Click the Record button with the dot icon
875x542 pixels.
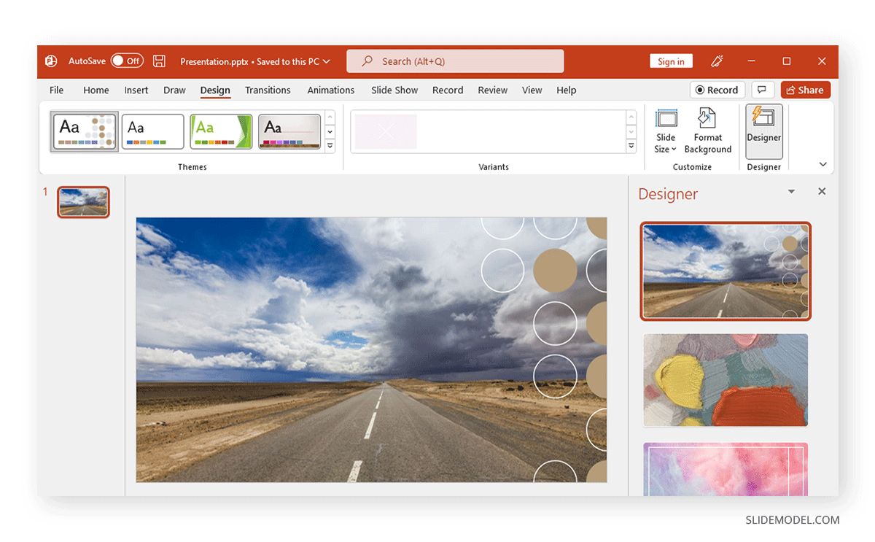click(717, 90)
